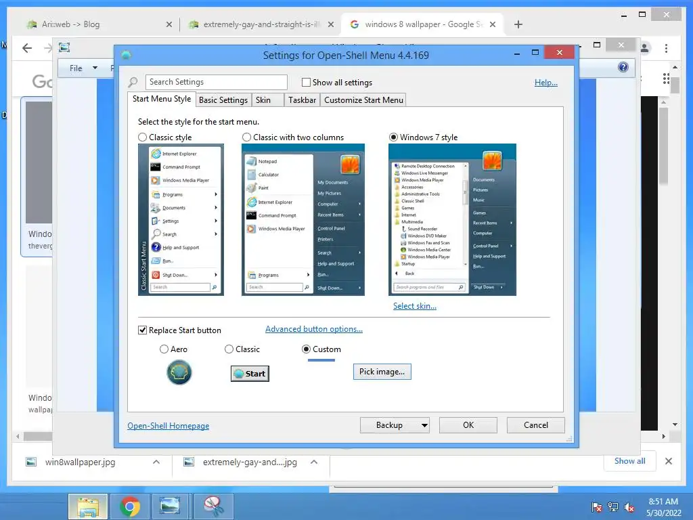Image resolution: width=693 pixels, height=520 pixels.
Task: Click Chrome's back arrow
Action: [27, 48]
